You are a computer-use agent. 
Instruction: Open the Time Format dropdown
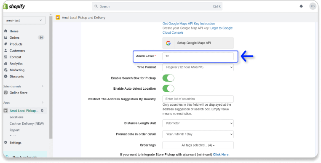tap(198, 67)
